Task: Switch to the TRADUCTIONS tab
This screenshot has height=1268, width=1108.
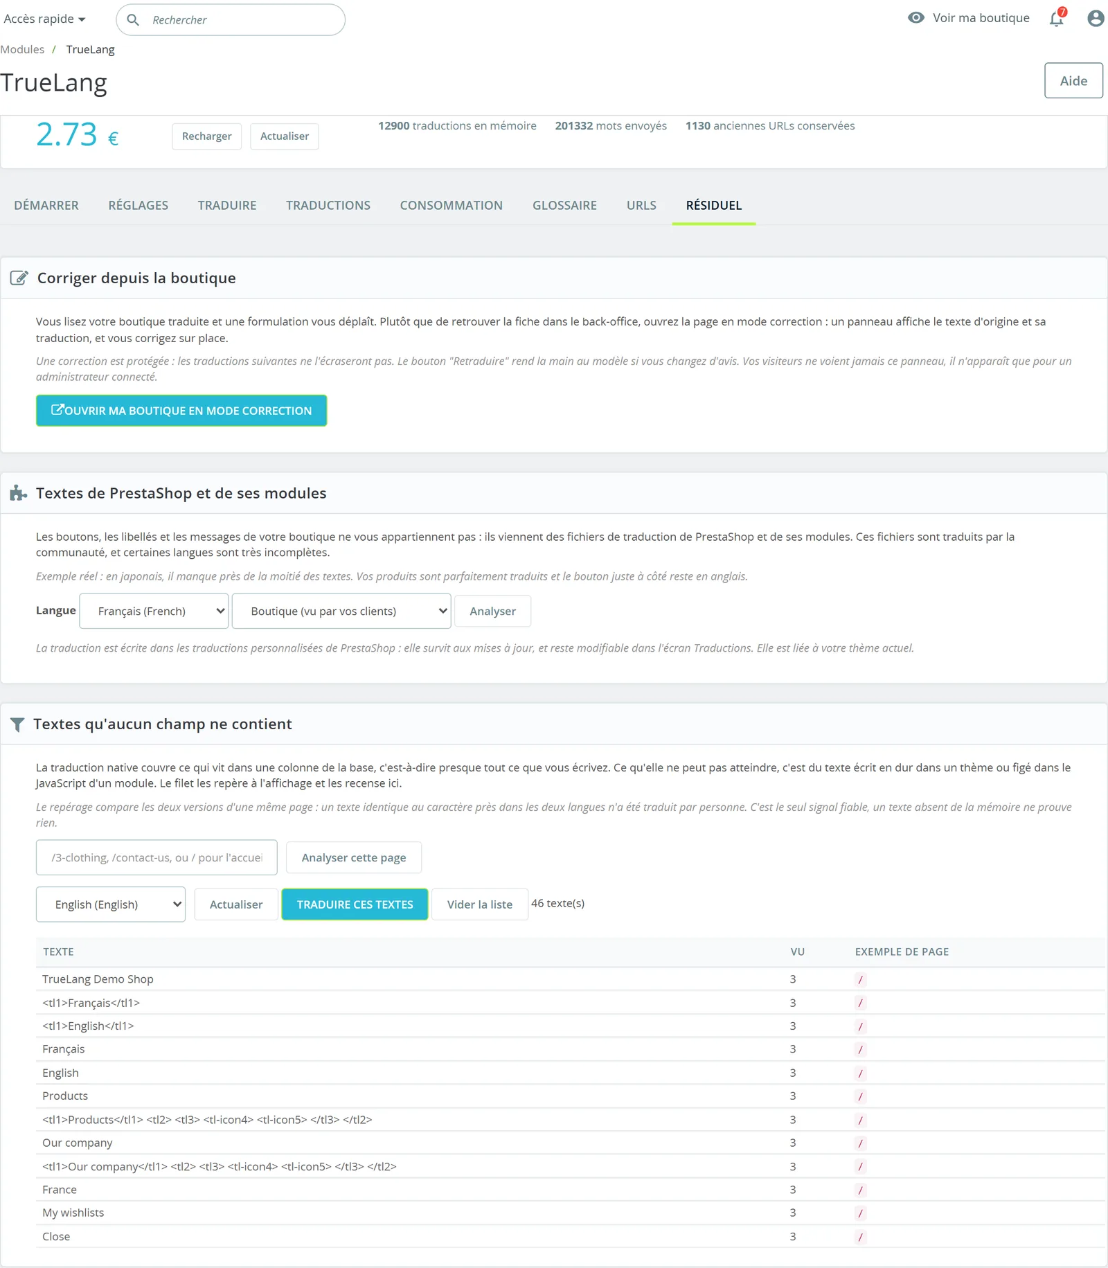Action: point(328,205)
